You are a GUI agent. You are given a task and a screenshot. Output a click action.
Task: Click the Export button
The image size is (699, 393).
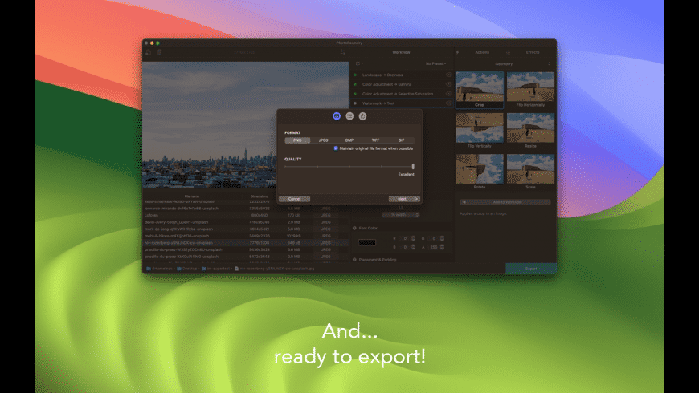[531, 269]
